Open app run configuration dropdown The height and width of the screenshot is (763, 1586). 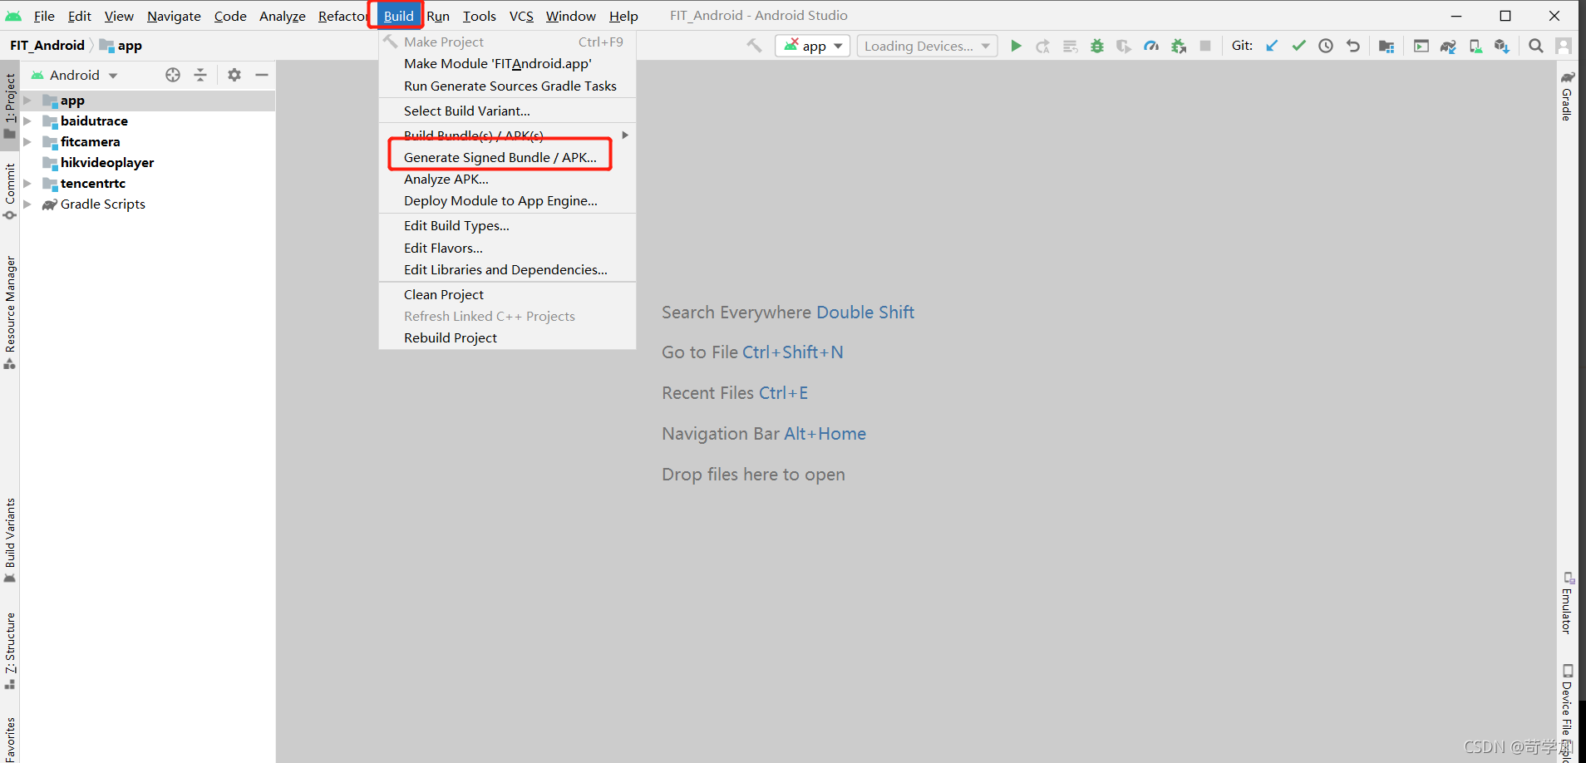click(x=812, y=46)
